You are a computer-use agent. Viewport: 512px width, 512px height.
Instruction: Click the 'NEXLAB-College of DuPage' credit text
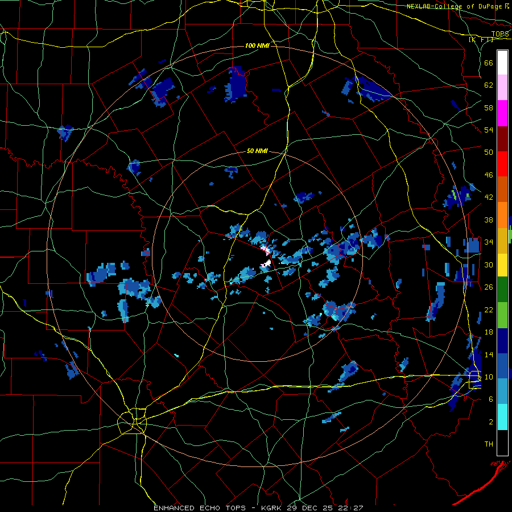coord(455,6)
